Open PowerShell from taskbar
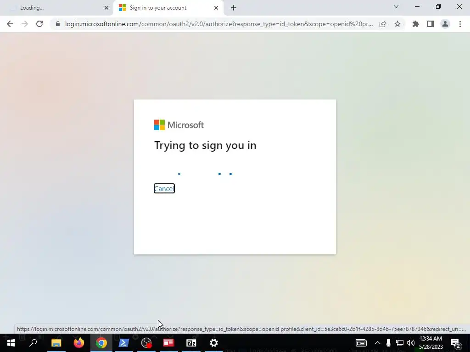 click(124, 343)
